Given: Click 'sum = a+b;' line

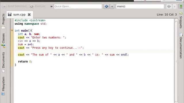Looking at the screenshot, I should click(x=26, y=44).
